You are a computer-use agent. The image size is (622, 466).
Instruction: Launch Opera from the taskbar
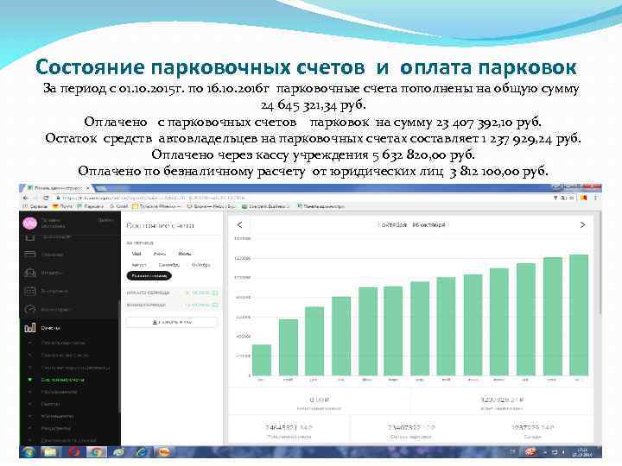(73, 451)
